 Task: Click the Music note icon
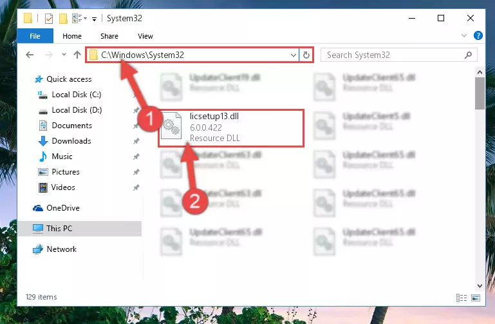click(x=43, y=157)
